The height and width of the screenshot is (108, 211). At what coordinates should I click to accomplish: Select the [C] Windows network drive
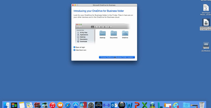click(206, 46)
